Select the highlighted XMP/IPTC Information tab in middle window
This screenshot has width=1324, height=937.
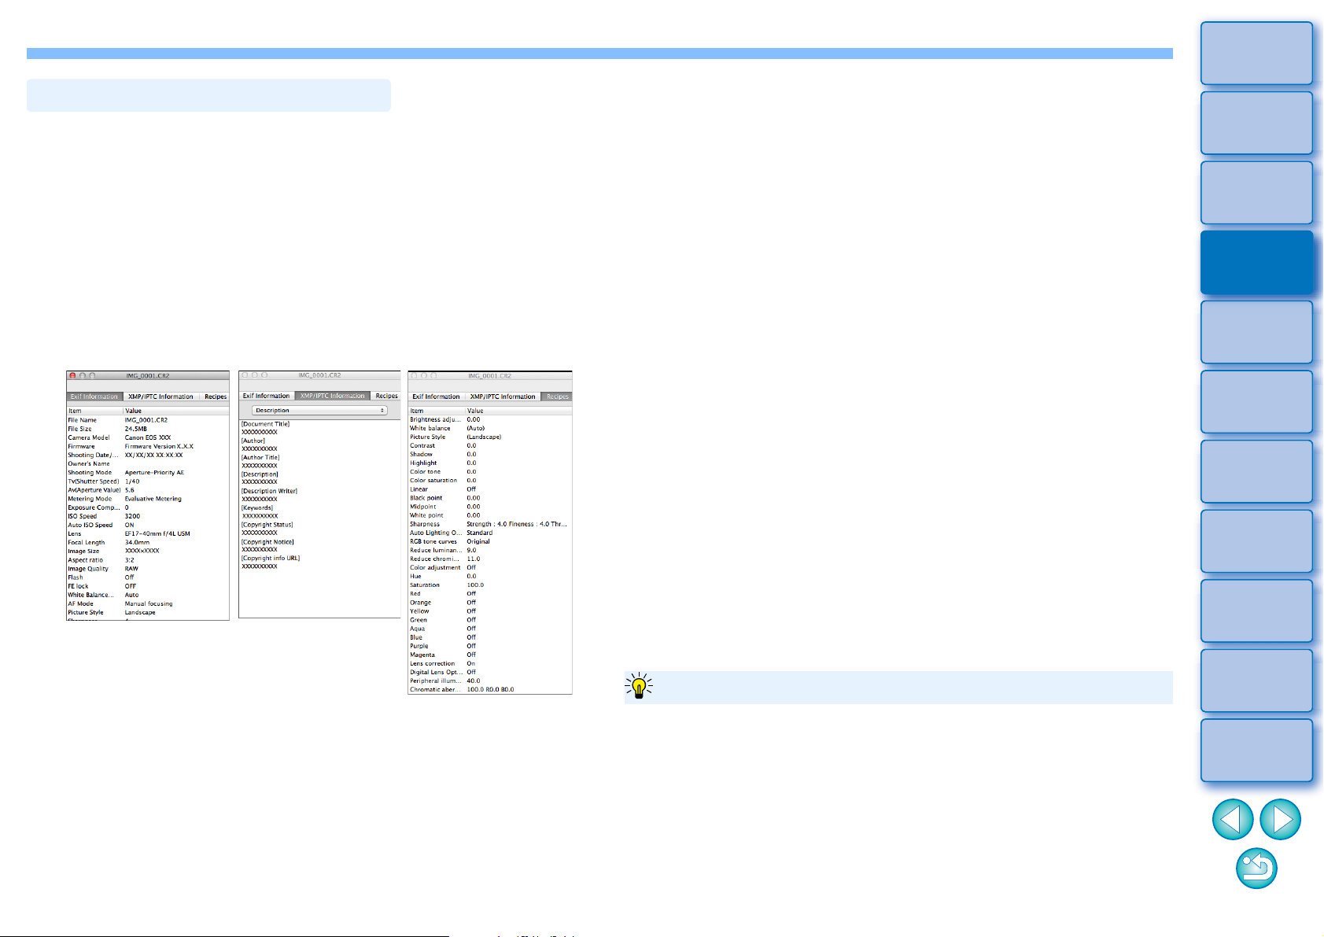[x=333, y=396]
